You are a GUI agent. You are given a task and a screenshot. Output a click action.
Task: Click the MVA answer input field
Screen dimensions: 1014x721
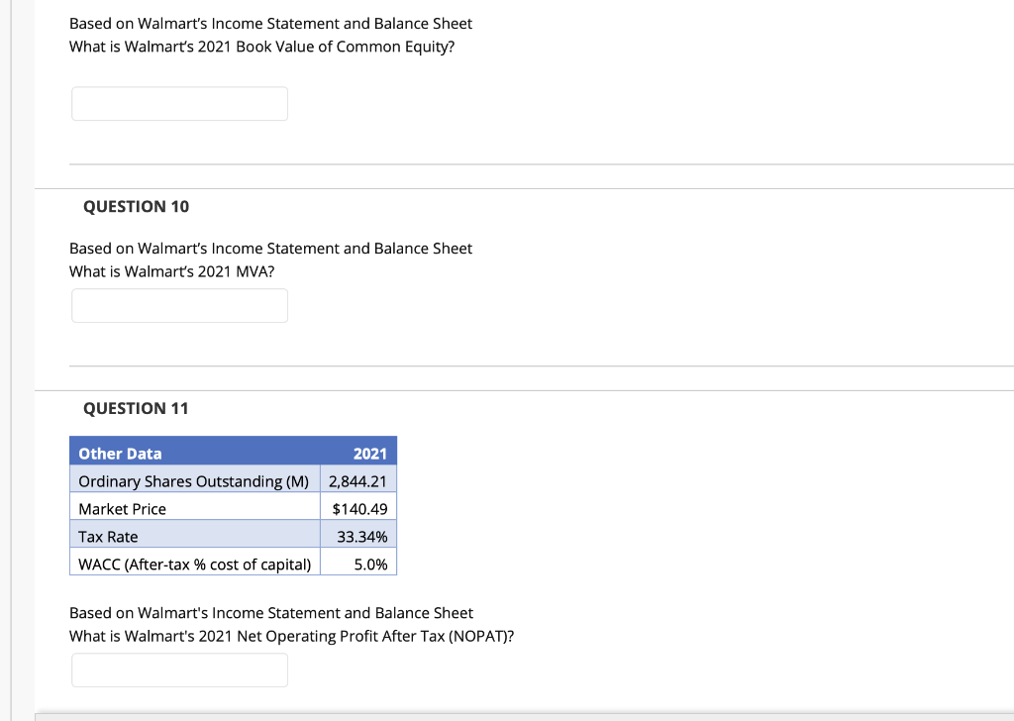coord(180,305)
